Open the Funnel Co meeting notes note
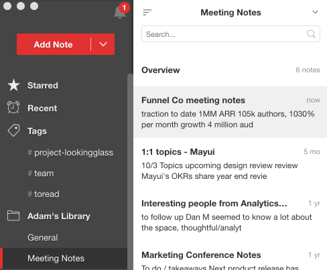Image resolution: width=327 pixels, height=270 pixels. (231, 112)
